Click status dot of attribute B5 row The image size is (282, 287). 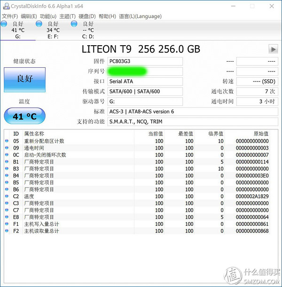point(7,183)
